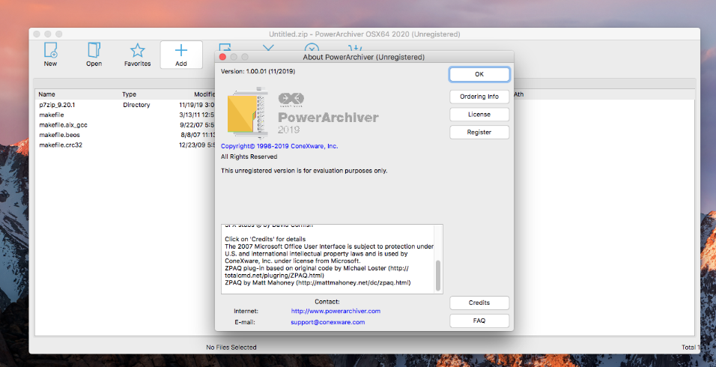Viewport: 716px width, 367px height.
Task: Close the About dialog with red button
Action: coord(222,57)
